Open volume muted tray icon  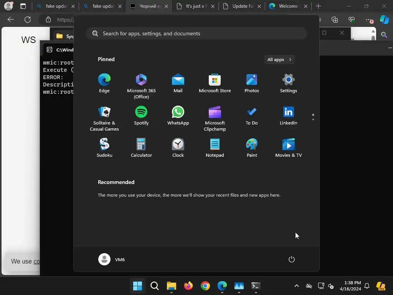(x=331, y=286)
